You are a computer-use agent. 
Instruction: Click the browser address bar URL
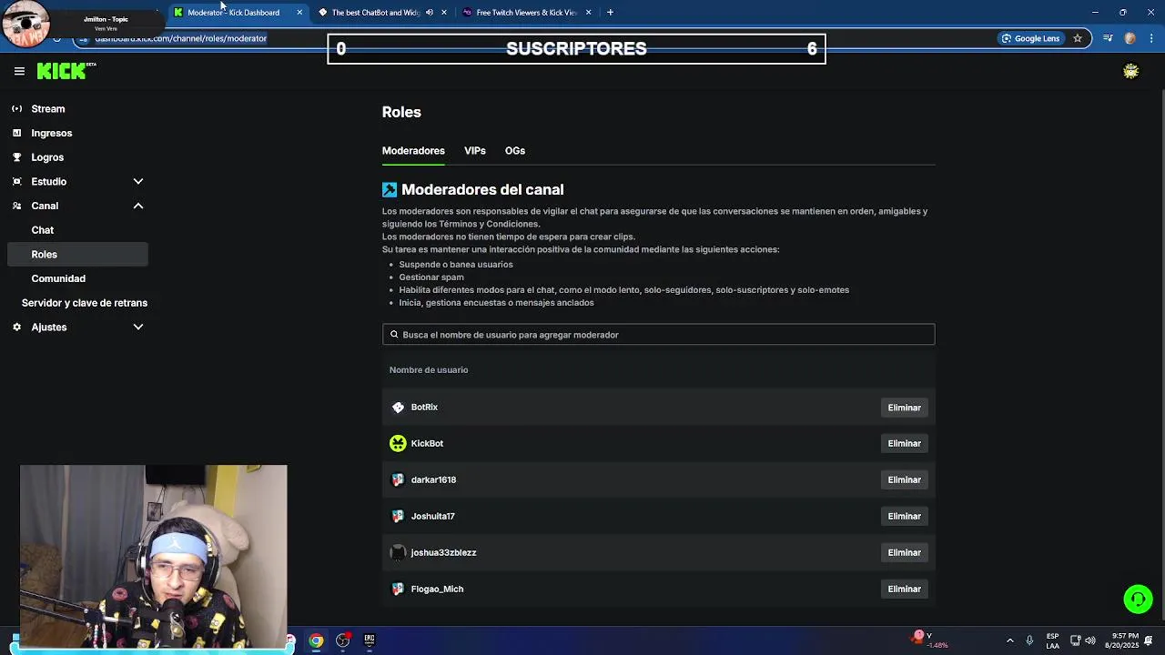click(180, 38)
